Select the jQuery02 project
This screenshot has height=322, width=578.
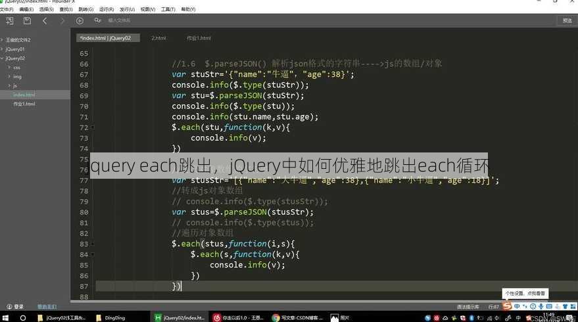point(16,58)
